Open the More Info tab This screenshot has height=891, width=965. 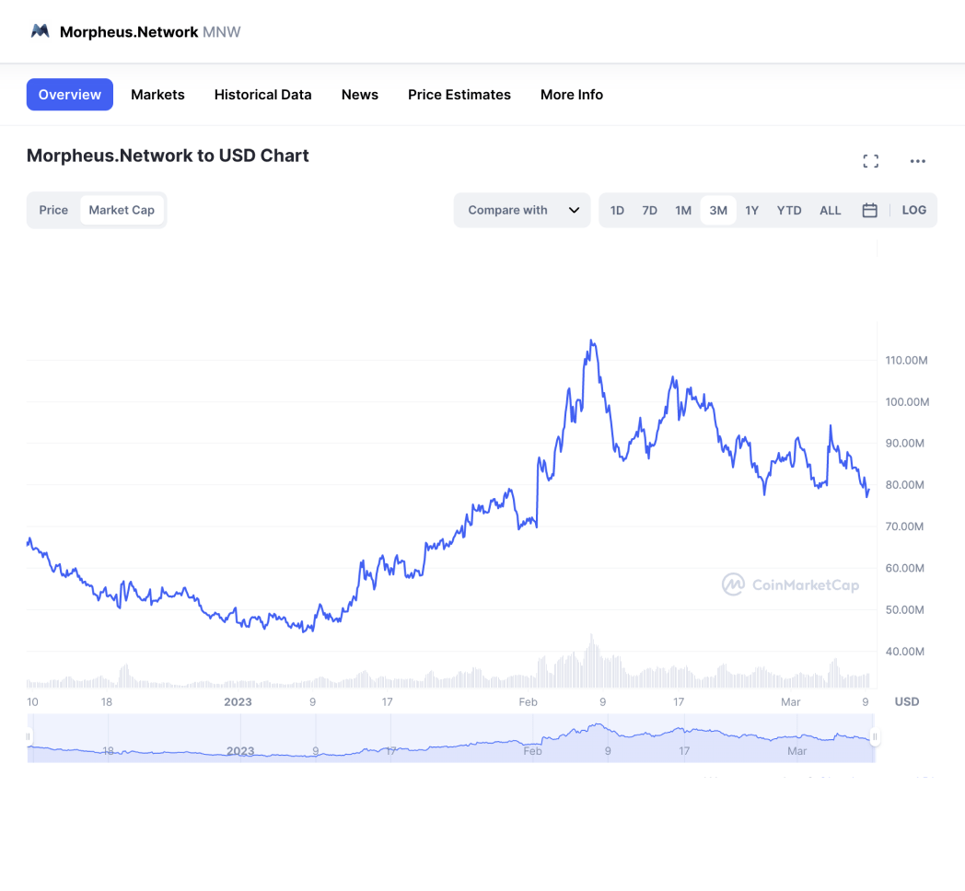(572, 95)
